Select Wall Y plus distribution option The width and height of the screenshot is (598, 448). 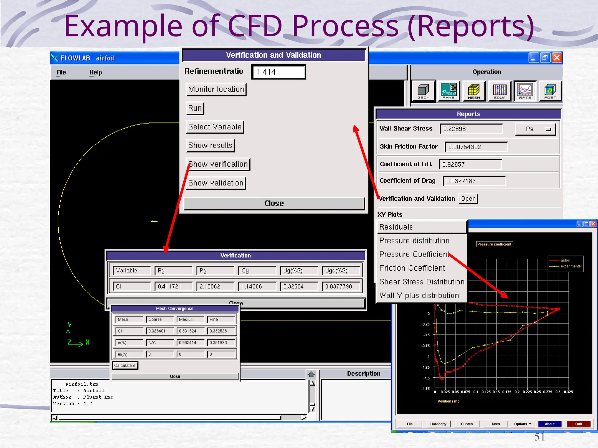(419, 295)
